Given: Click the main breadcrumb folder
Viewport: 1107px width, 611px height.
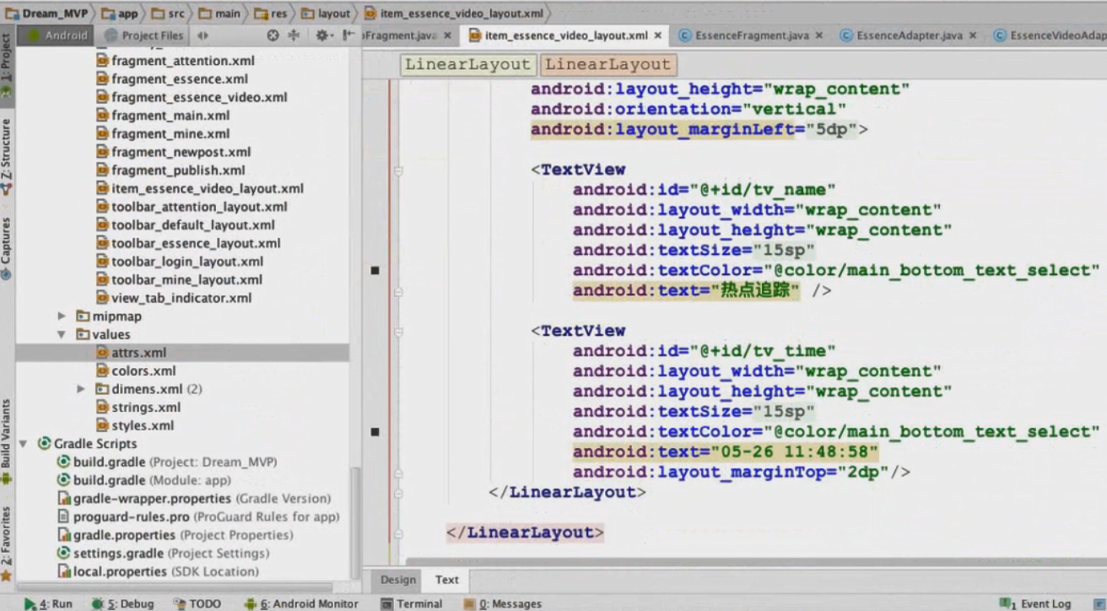Looking at the screenshot, I should pos(221,14).
